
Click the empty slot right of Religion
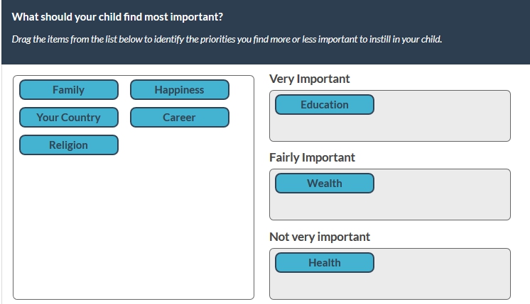[179, 145]
